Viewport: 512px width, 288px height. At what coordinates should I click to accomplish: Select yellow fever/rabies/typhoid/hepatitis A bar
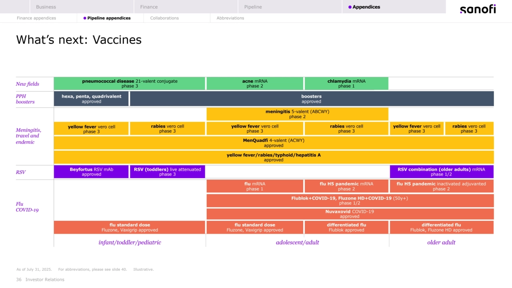[274, 157]
